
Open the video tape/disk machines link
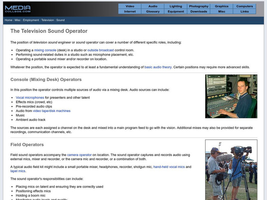52,111
